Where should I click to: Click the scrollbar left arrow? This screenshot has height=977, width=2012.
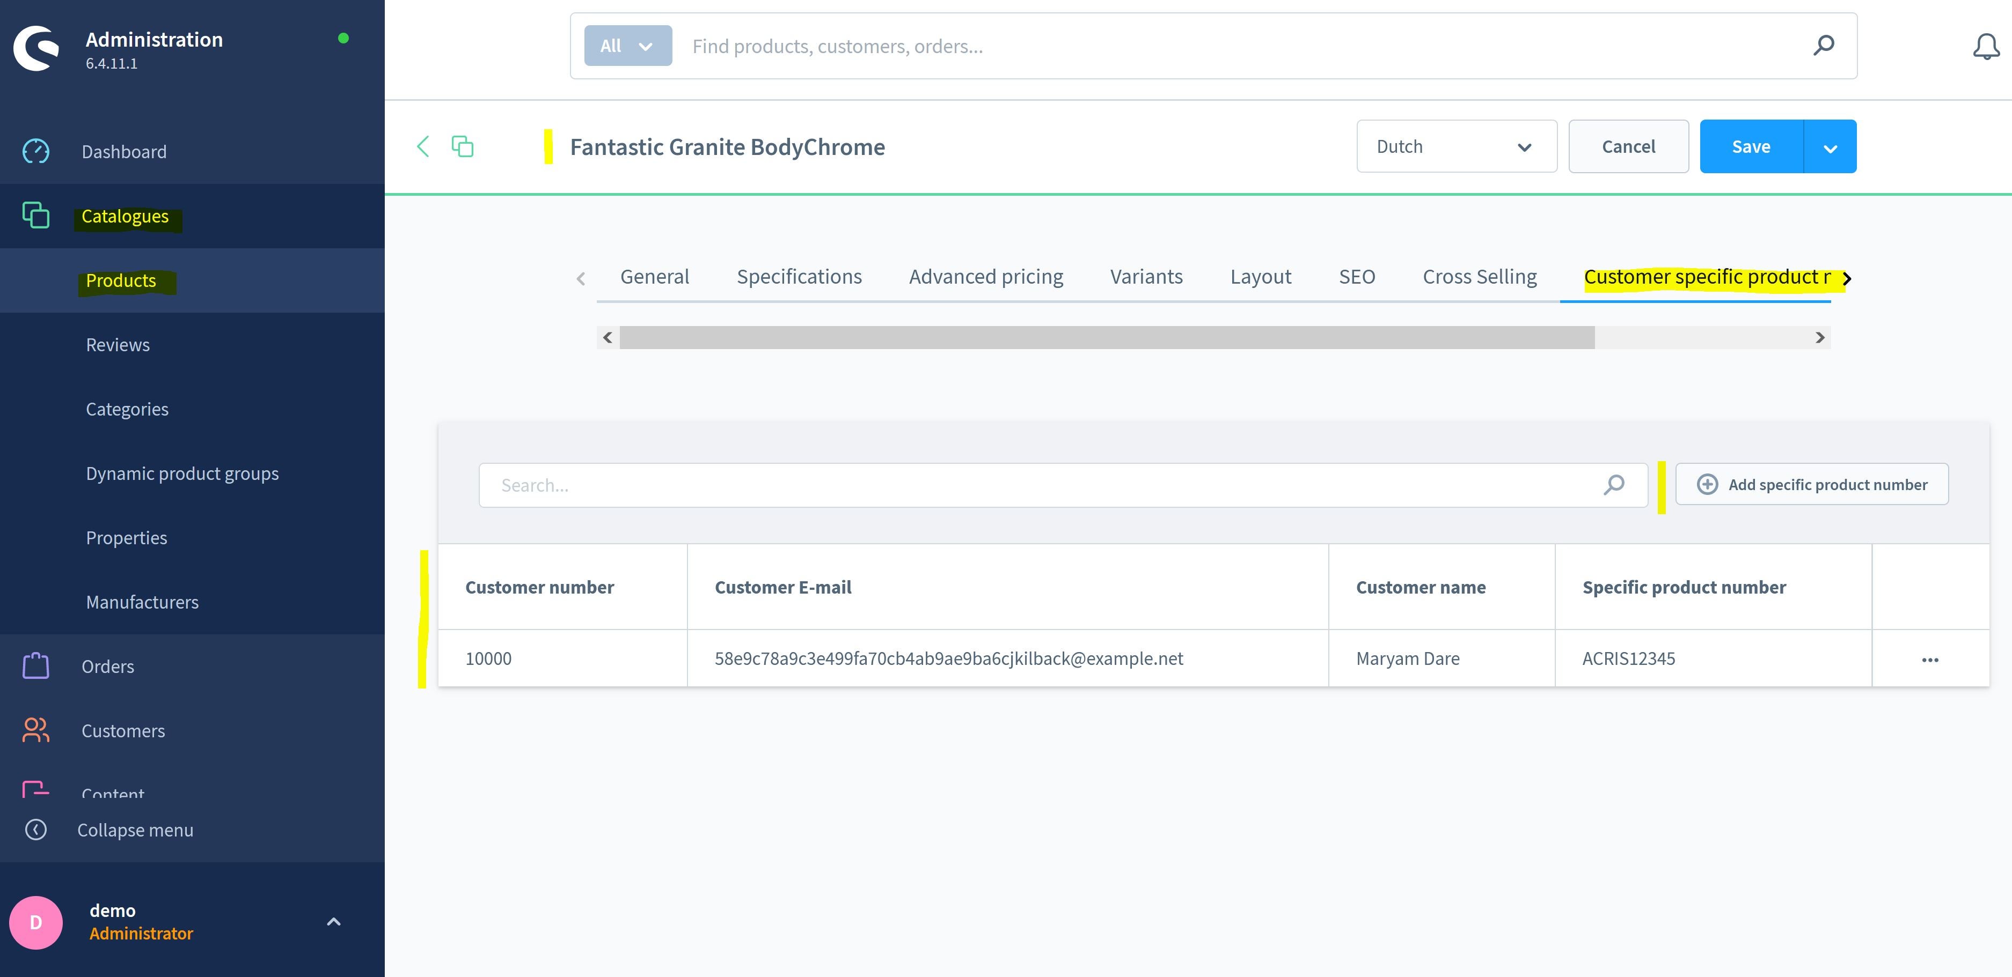pyautogui.click(x=608, y=337)
